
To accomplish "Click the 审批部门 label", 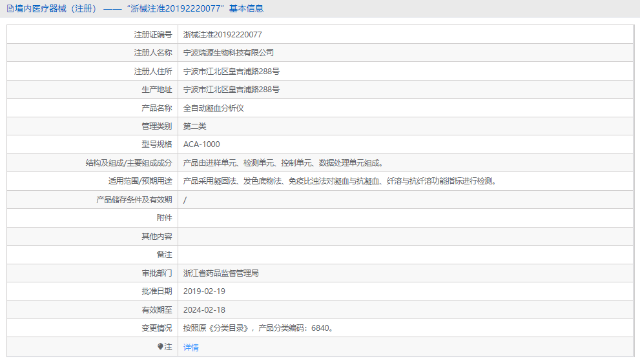I will click(157, 273).
